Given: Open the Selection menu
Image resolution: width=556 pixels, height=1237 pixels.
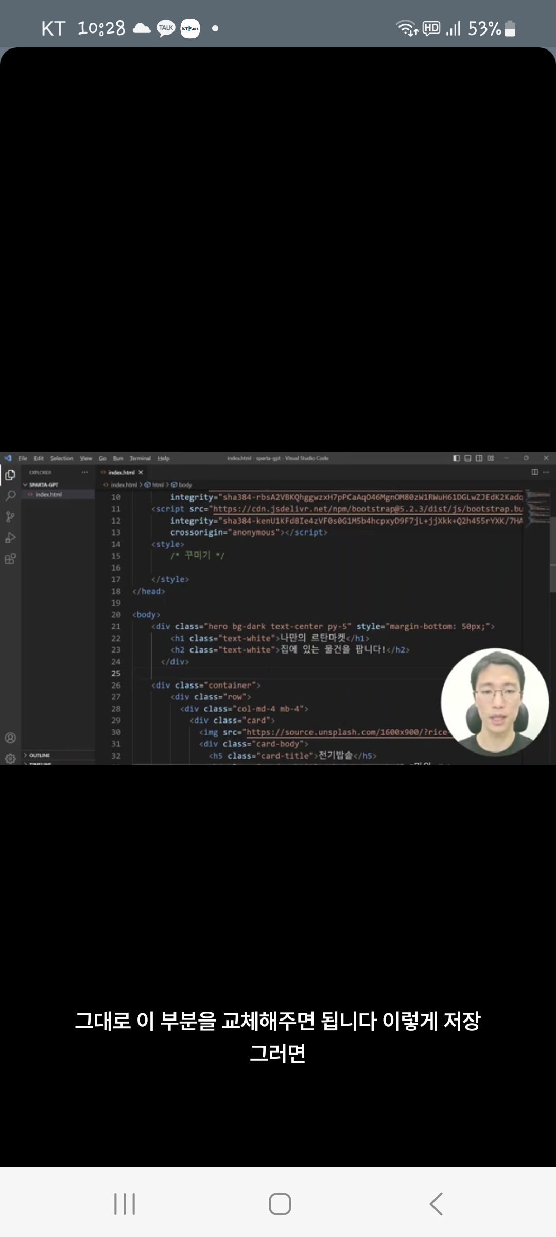Looking at the screenshot, I should click(x=62, y=458).
